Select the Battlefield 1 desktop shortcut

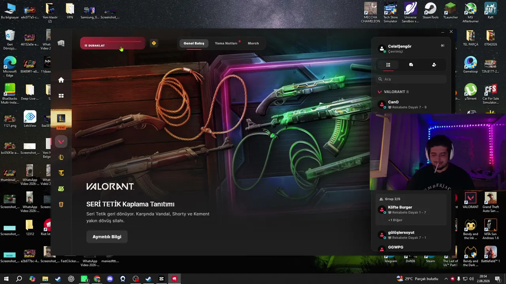click(491, 254)
